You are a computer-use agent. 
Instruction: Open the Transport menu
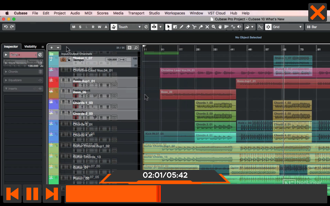(x=136, y=13)
